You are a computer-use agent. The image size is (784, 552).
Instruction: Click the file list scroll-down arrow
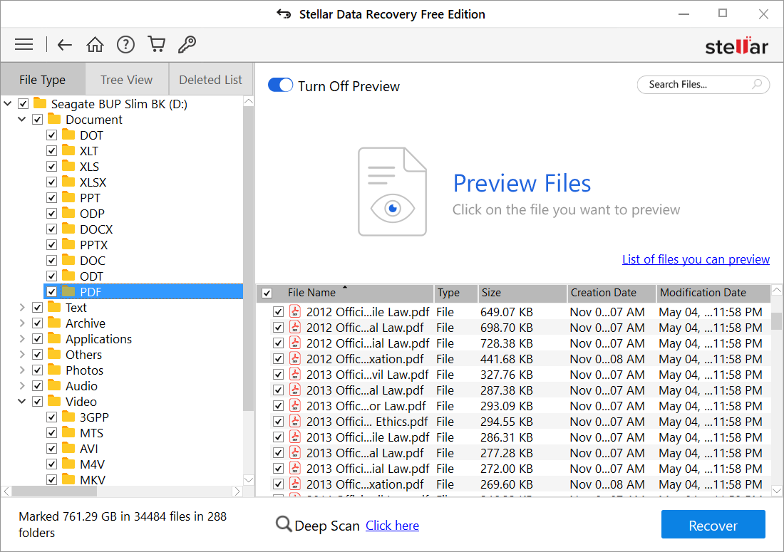pos(776,491)
